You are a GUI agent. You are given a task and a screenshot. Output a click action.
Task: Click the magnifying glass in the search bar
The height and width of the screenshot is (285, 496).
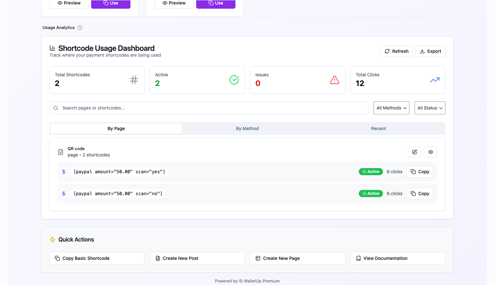[56, 108]
